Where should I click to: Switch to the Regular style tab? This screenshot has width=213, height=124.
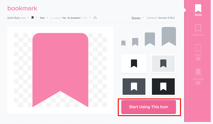[x=198, y=30]
